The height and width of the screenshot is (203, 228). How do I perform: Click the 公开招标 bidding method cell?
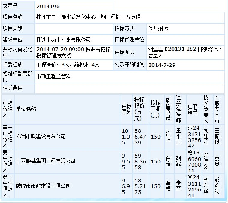[185, 28]
